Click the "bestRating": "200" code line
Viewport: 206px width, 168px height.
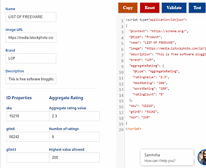[x=150, y=83]
